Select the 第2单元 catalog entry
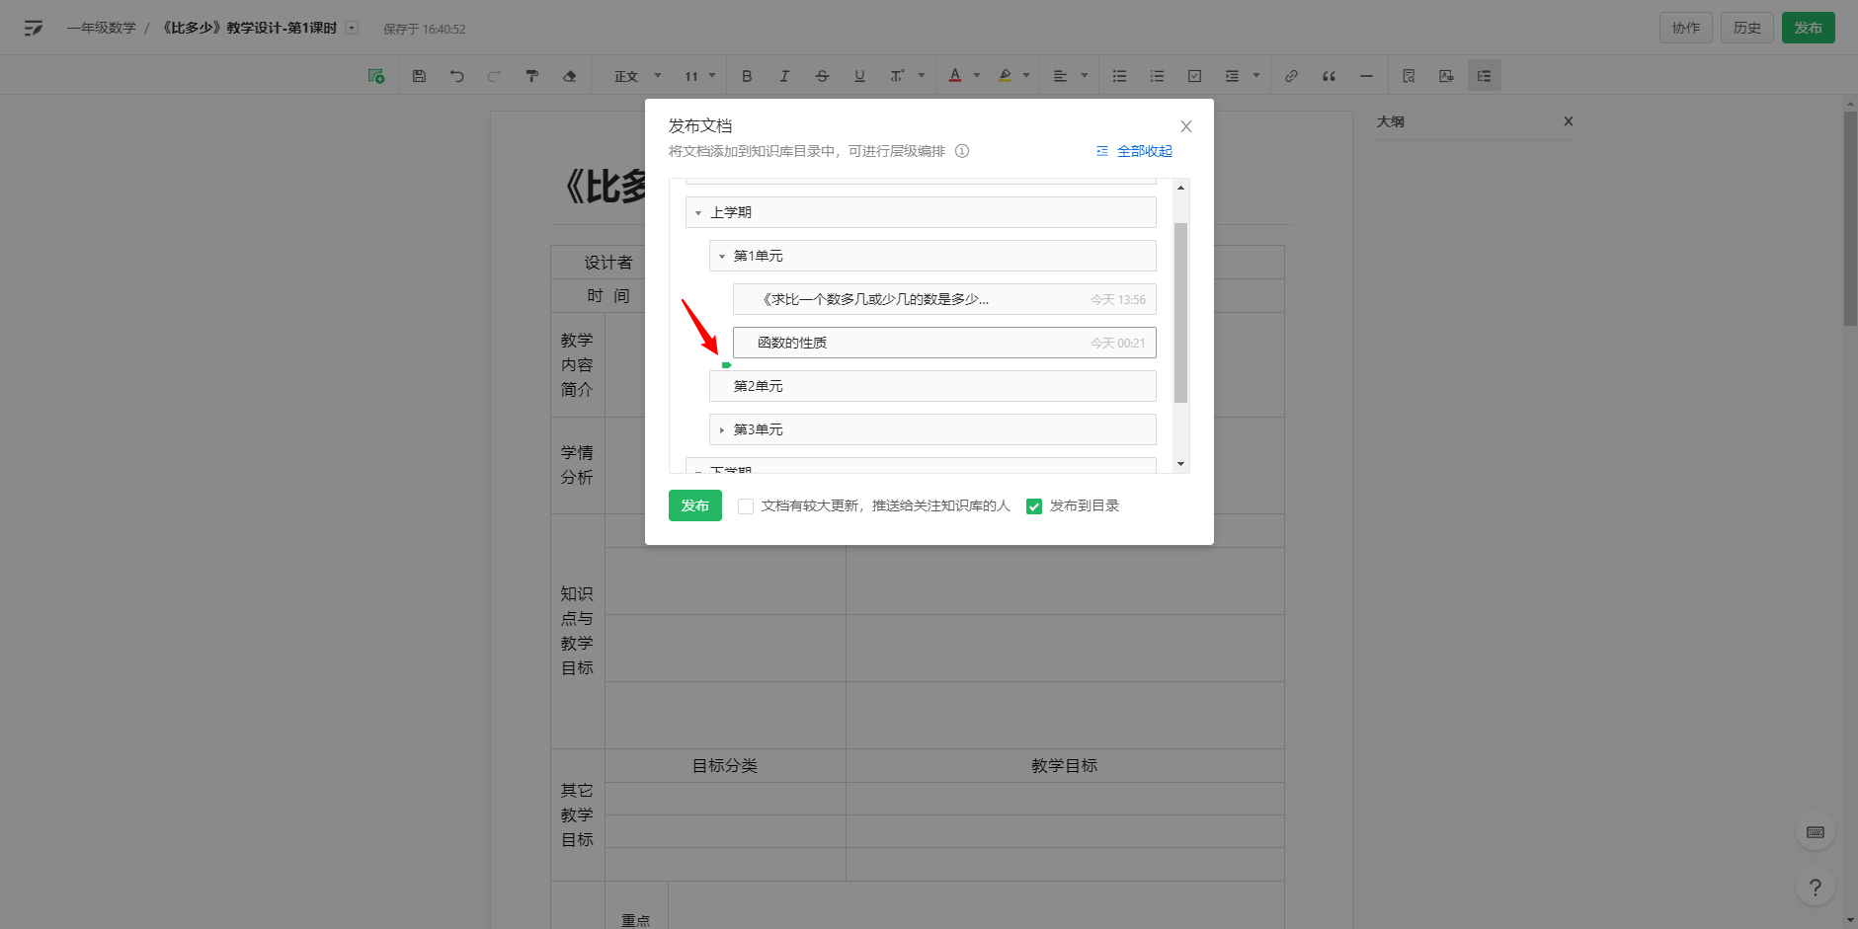 [932, 386]
